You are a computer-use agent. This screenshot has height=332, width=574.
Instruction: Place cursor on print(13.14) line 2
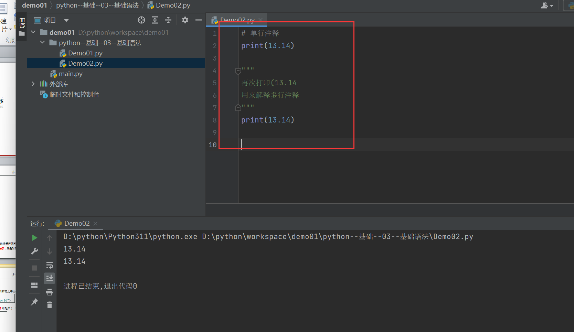[x=268, y=45]
